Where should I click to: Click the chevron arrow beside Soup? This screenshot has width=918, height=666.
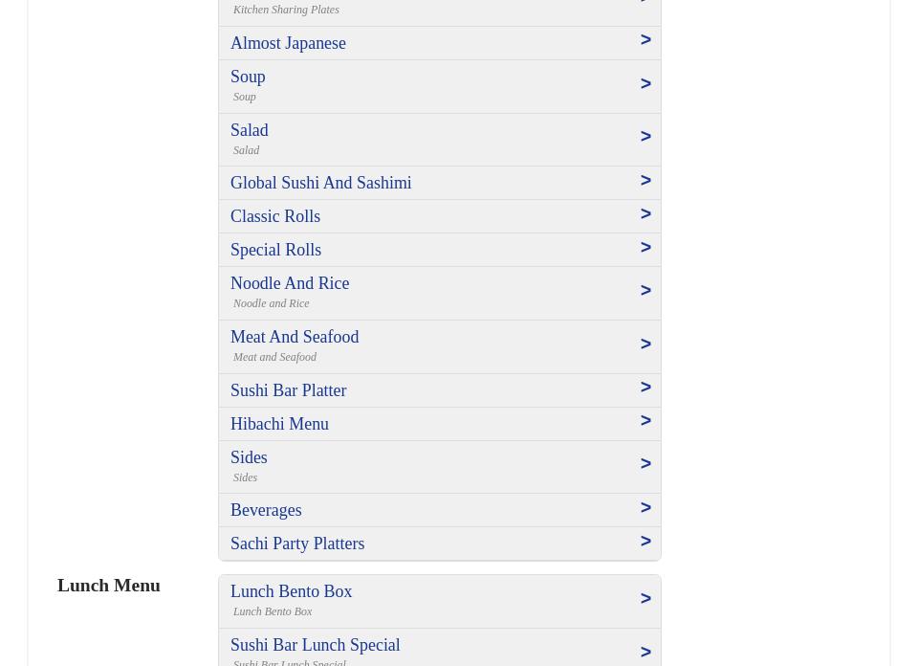pyautogui.click(x=645, y=84)
